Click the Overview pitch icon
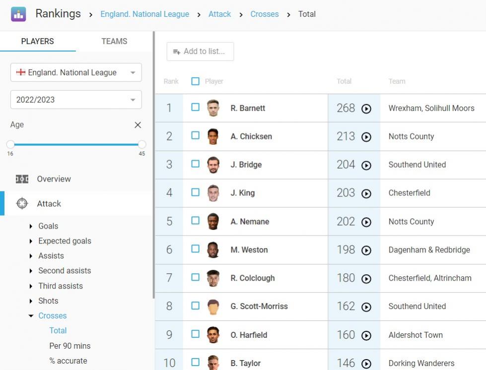 pyautogui.click(x=22, y=179)
